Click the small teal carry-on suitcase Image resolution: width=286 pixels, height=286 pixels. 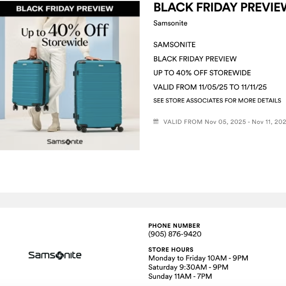pyautogui.click(x=31, y=83)
